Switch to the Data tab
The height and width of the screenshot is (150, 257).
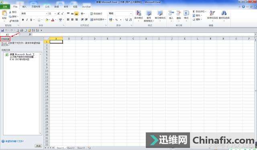click(57, 7)
